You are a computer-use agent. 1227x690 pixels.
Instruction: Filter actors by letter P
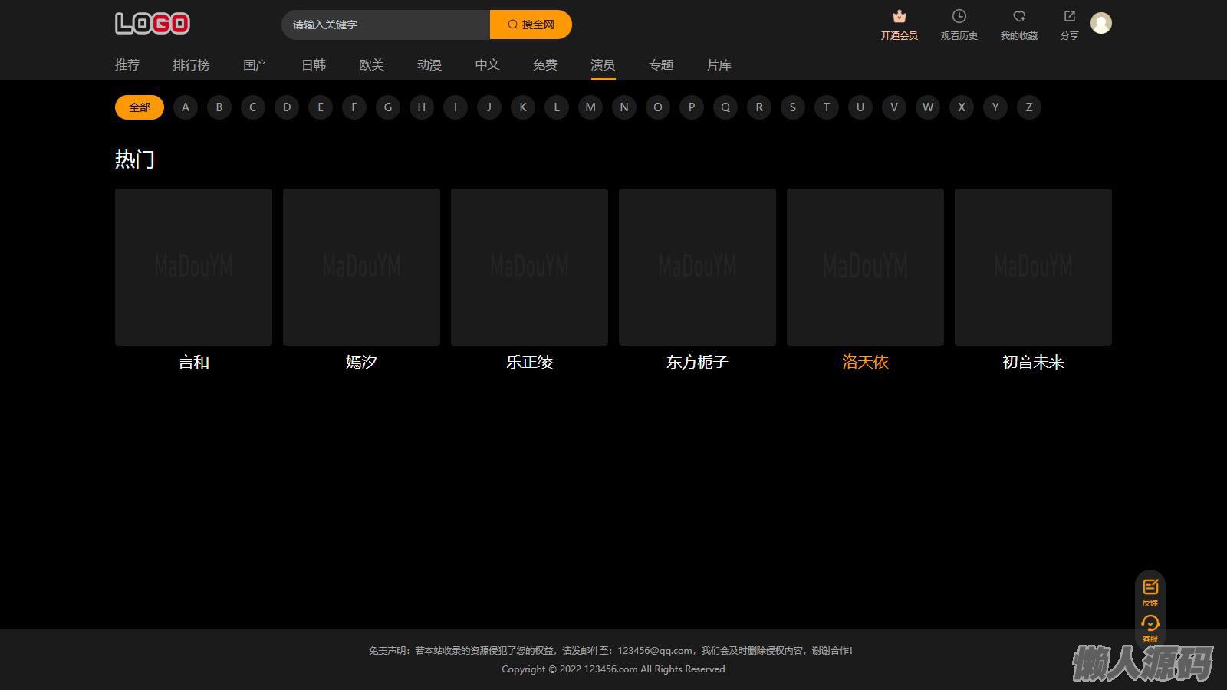pos(692,107)
